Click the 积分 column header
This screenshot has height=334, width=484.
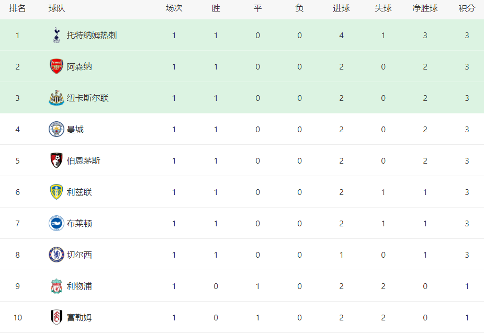pyautogui.click(x=467, y=8)
